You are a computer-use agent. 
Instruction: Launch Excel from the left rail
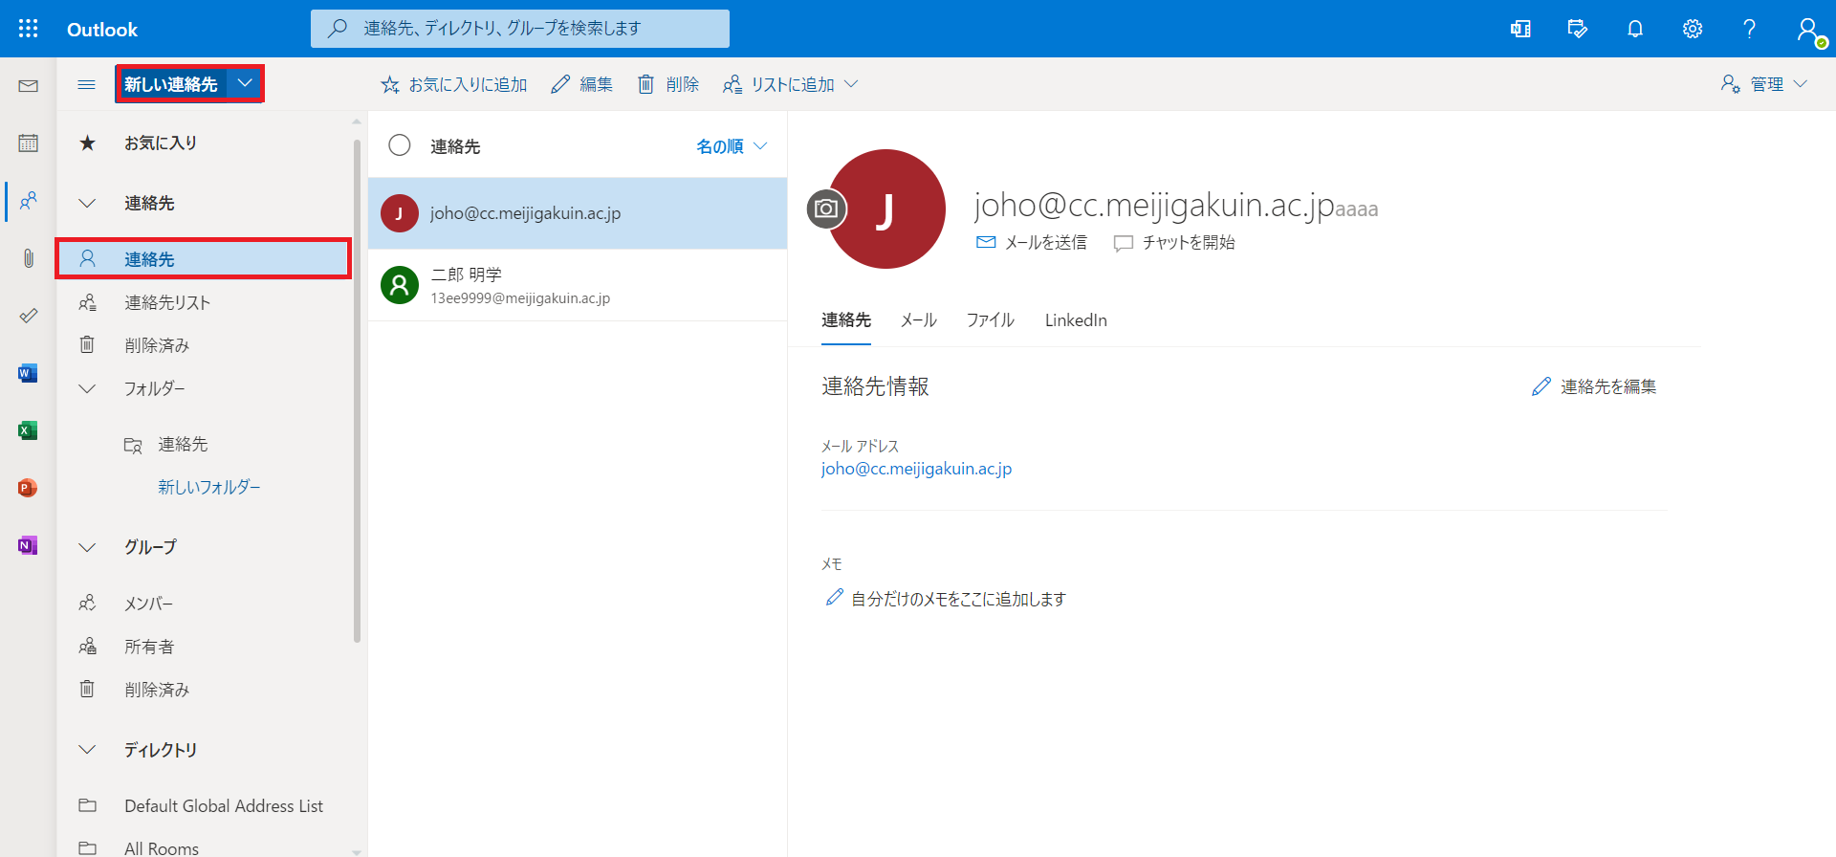(28, 430)
